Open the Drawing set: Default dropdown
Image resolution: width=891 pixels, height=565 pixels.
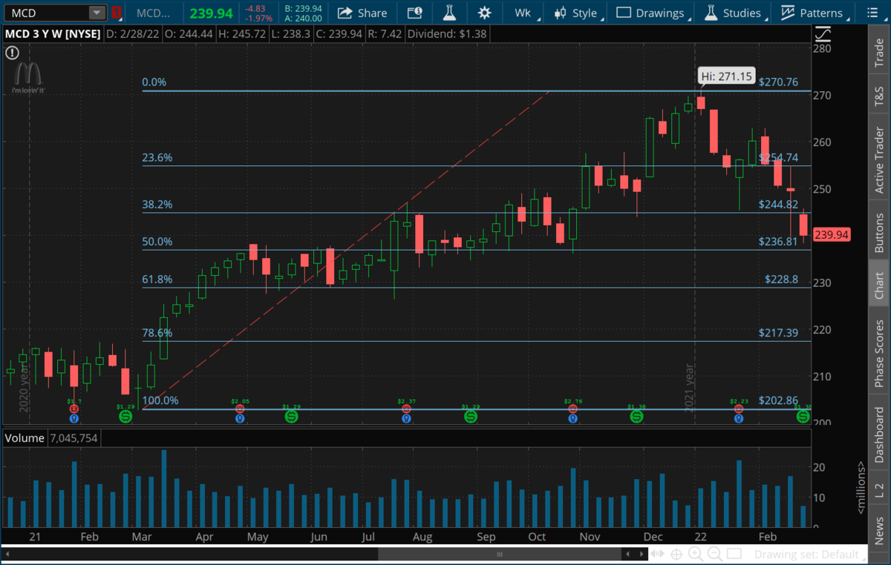[809, 554]
